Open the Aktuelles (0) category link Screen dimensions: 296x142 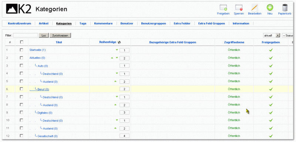pos(37,58)
